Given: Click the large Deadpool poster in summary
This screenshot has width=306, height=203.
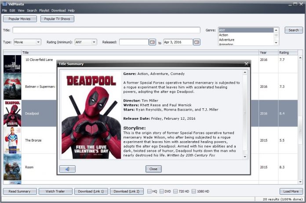Looking at the screenshot, I should (91, 115).
